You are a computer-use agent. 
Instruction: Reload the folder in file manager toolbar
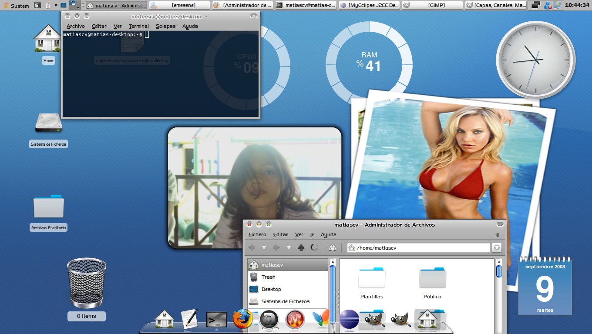coord(314,247)
